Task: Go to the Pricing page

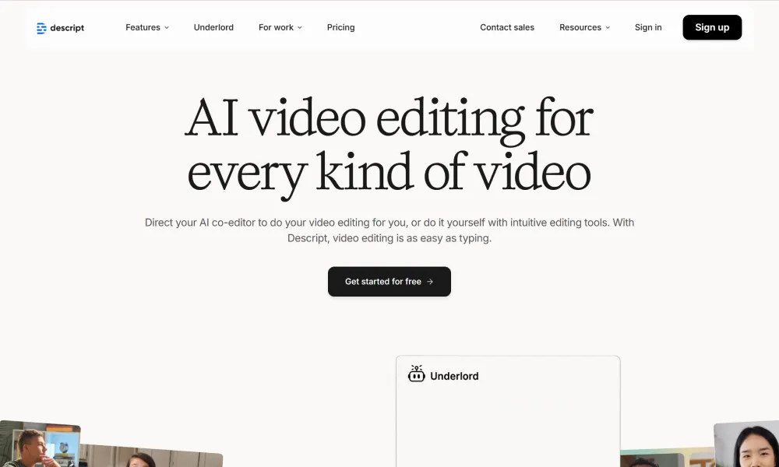Action: [340, 27]
